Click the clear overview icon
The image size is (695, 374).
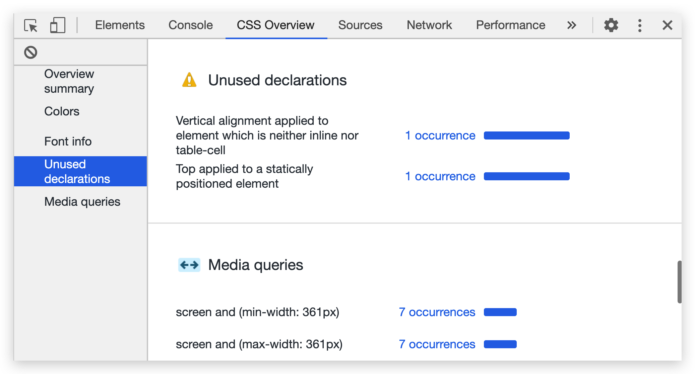pos(30,53)
